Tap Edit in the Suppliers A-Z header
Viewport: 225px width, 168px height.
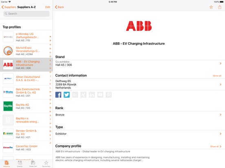click(48, 7)
